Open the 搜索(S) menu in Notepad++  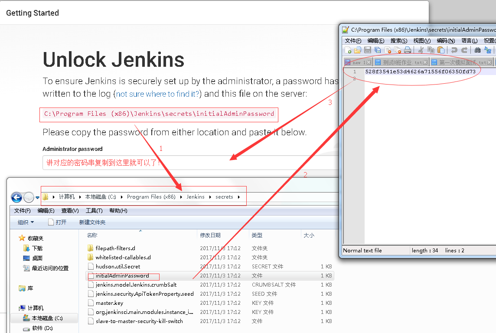pos(399,40)
